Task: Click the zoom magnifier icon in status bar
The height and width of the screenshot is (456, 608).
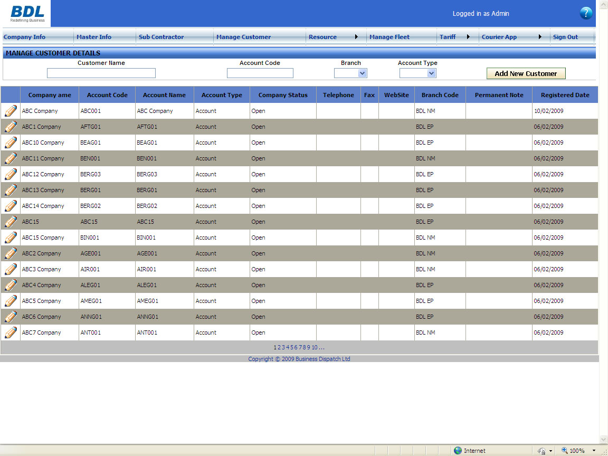Action: (564, 450)
